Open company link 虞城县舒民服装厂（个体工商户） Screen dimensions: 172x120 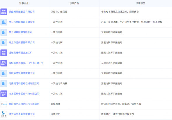pyautogui.click(x=26, y=63)
